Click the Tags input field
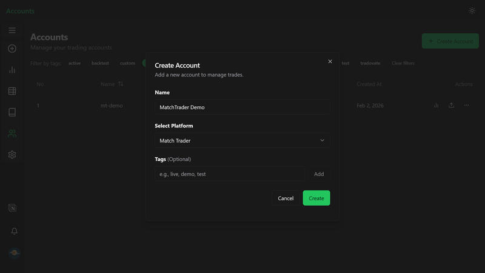Image resolution: width=485 pixels, height=273 pixels. pyautogui.click(x=230, y=174)
